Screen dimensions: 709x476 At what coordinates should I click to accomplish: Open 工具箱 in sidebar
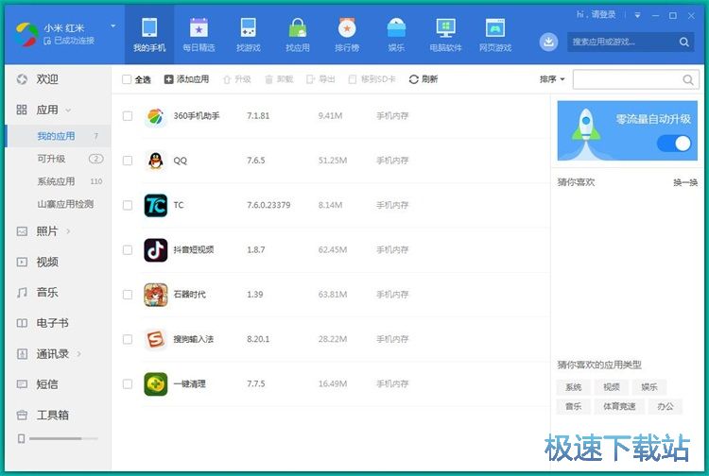click(x=58, y=415)
